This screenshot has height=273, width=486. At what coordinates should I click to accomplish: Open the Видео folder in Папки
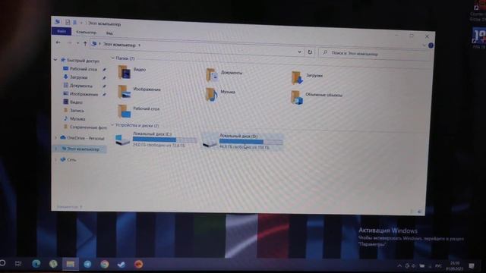tap(131, 71)
